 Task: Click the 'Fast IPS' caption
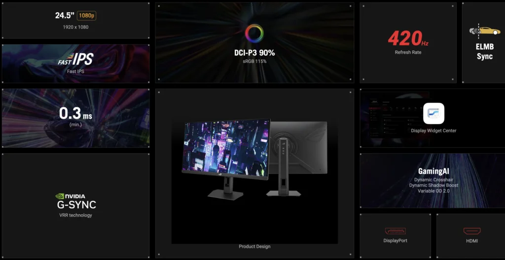point(75,71)
